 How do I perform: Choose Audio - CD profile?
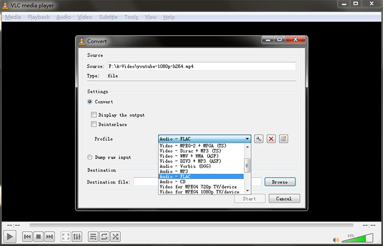point(201,181)
